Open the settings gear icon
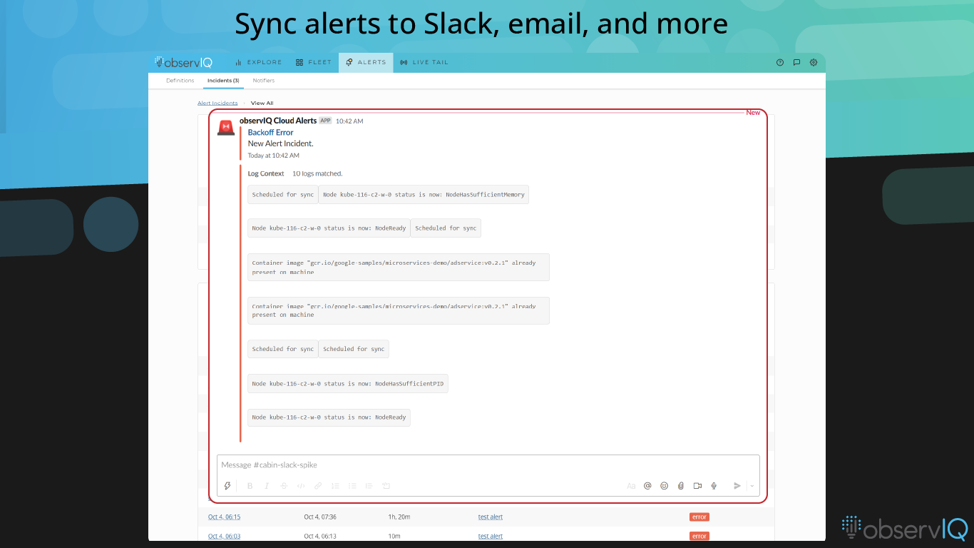Image resolution: width=974 pixels, height=548 pixels. [x=814, y=62]
